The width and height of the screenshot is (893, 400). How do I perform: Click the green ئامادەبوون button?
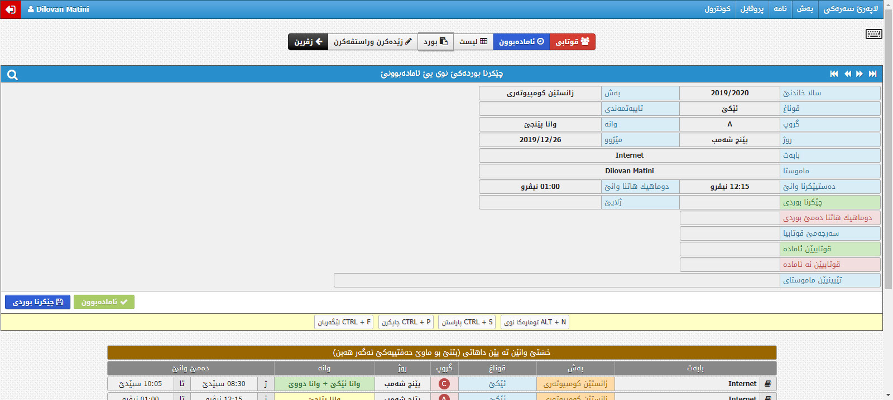pyautogui.click(x=104, y=302)
